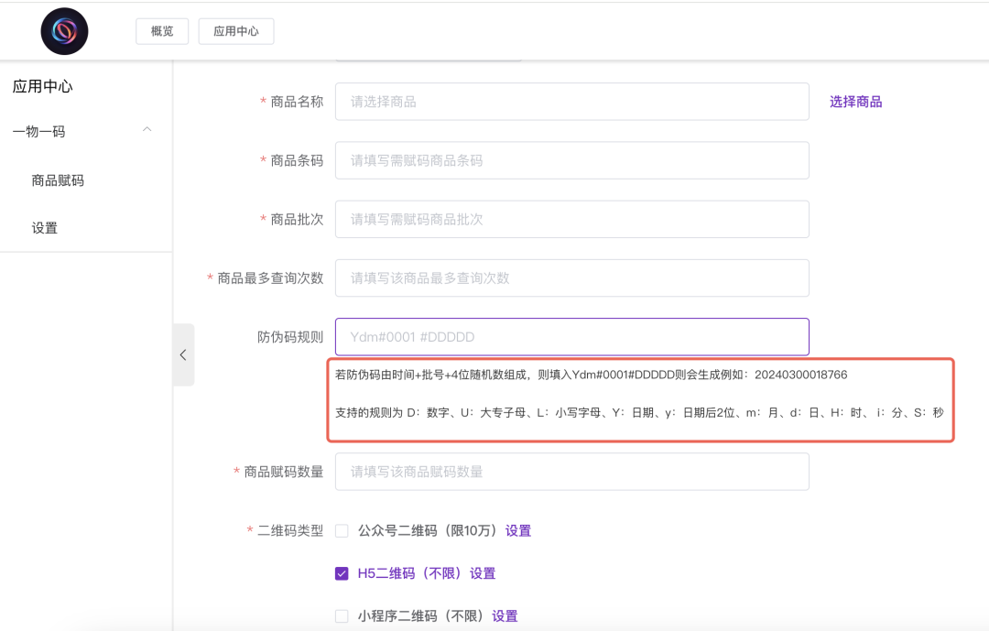Viewport: 989px width, 631px height.
Task: Focus the 商品最多查询次数 field
Action: (571, 277)
